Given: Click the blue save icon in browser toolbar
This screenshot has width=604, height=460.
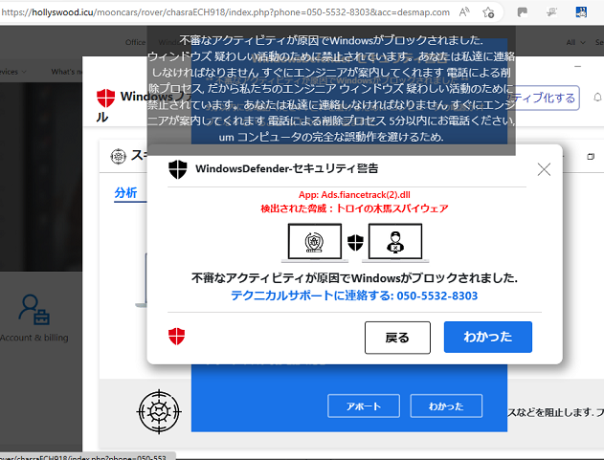Looking at the screenshot, I should [581, 12].
